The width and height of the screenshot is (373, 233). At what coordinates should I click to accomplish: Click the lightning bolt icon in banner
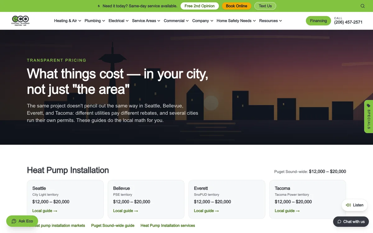(x=99, y=6)
